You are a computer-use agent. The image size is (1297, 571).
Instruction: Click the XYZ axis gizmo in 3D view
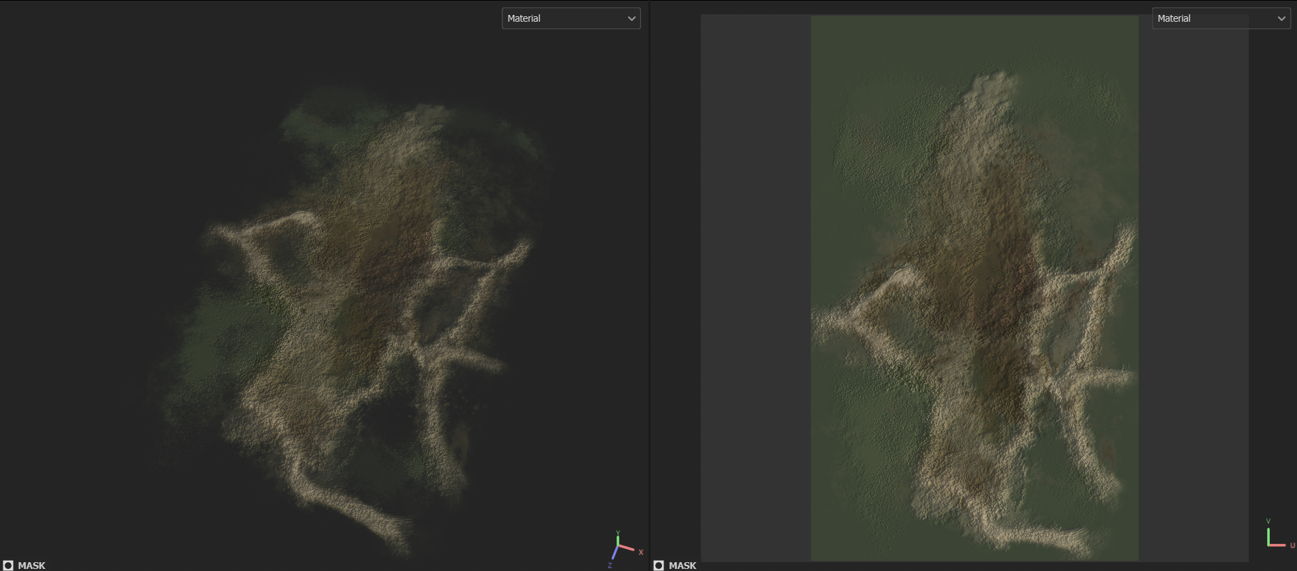625,549
